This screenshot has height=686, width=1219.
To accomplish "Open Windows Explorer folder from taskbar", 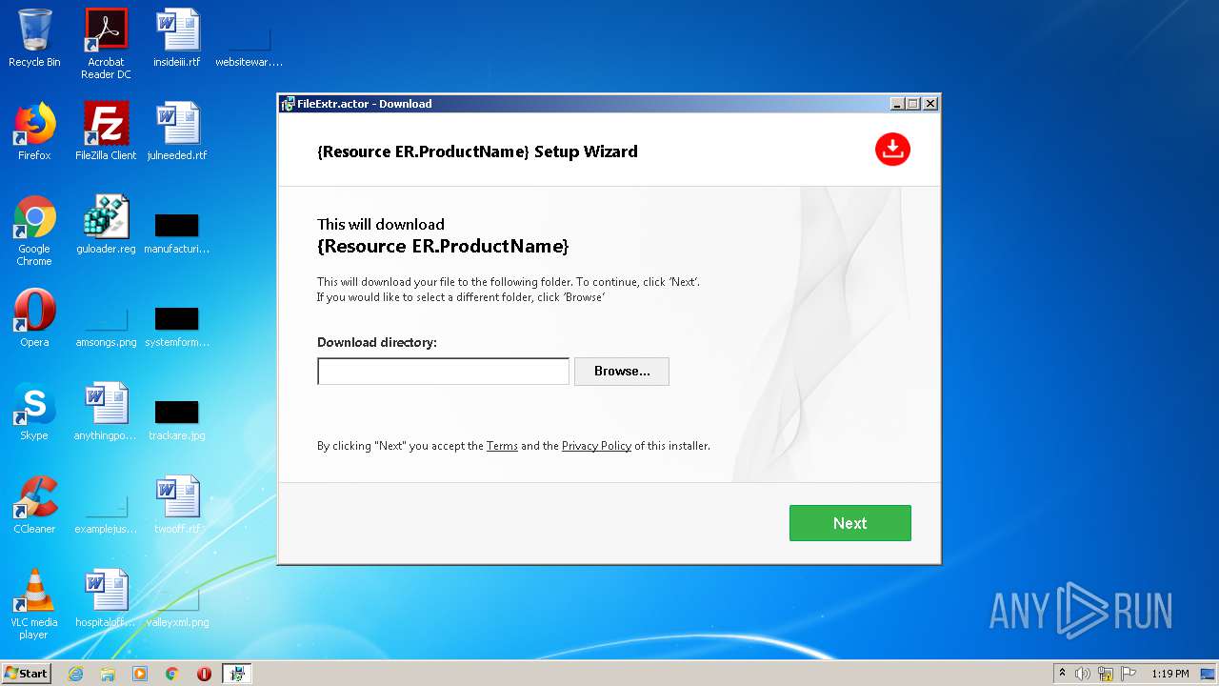I will 108,674.
